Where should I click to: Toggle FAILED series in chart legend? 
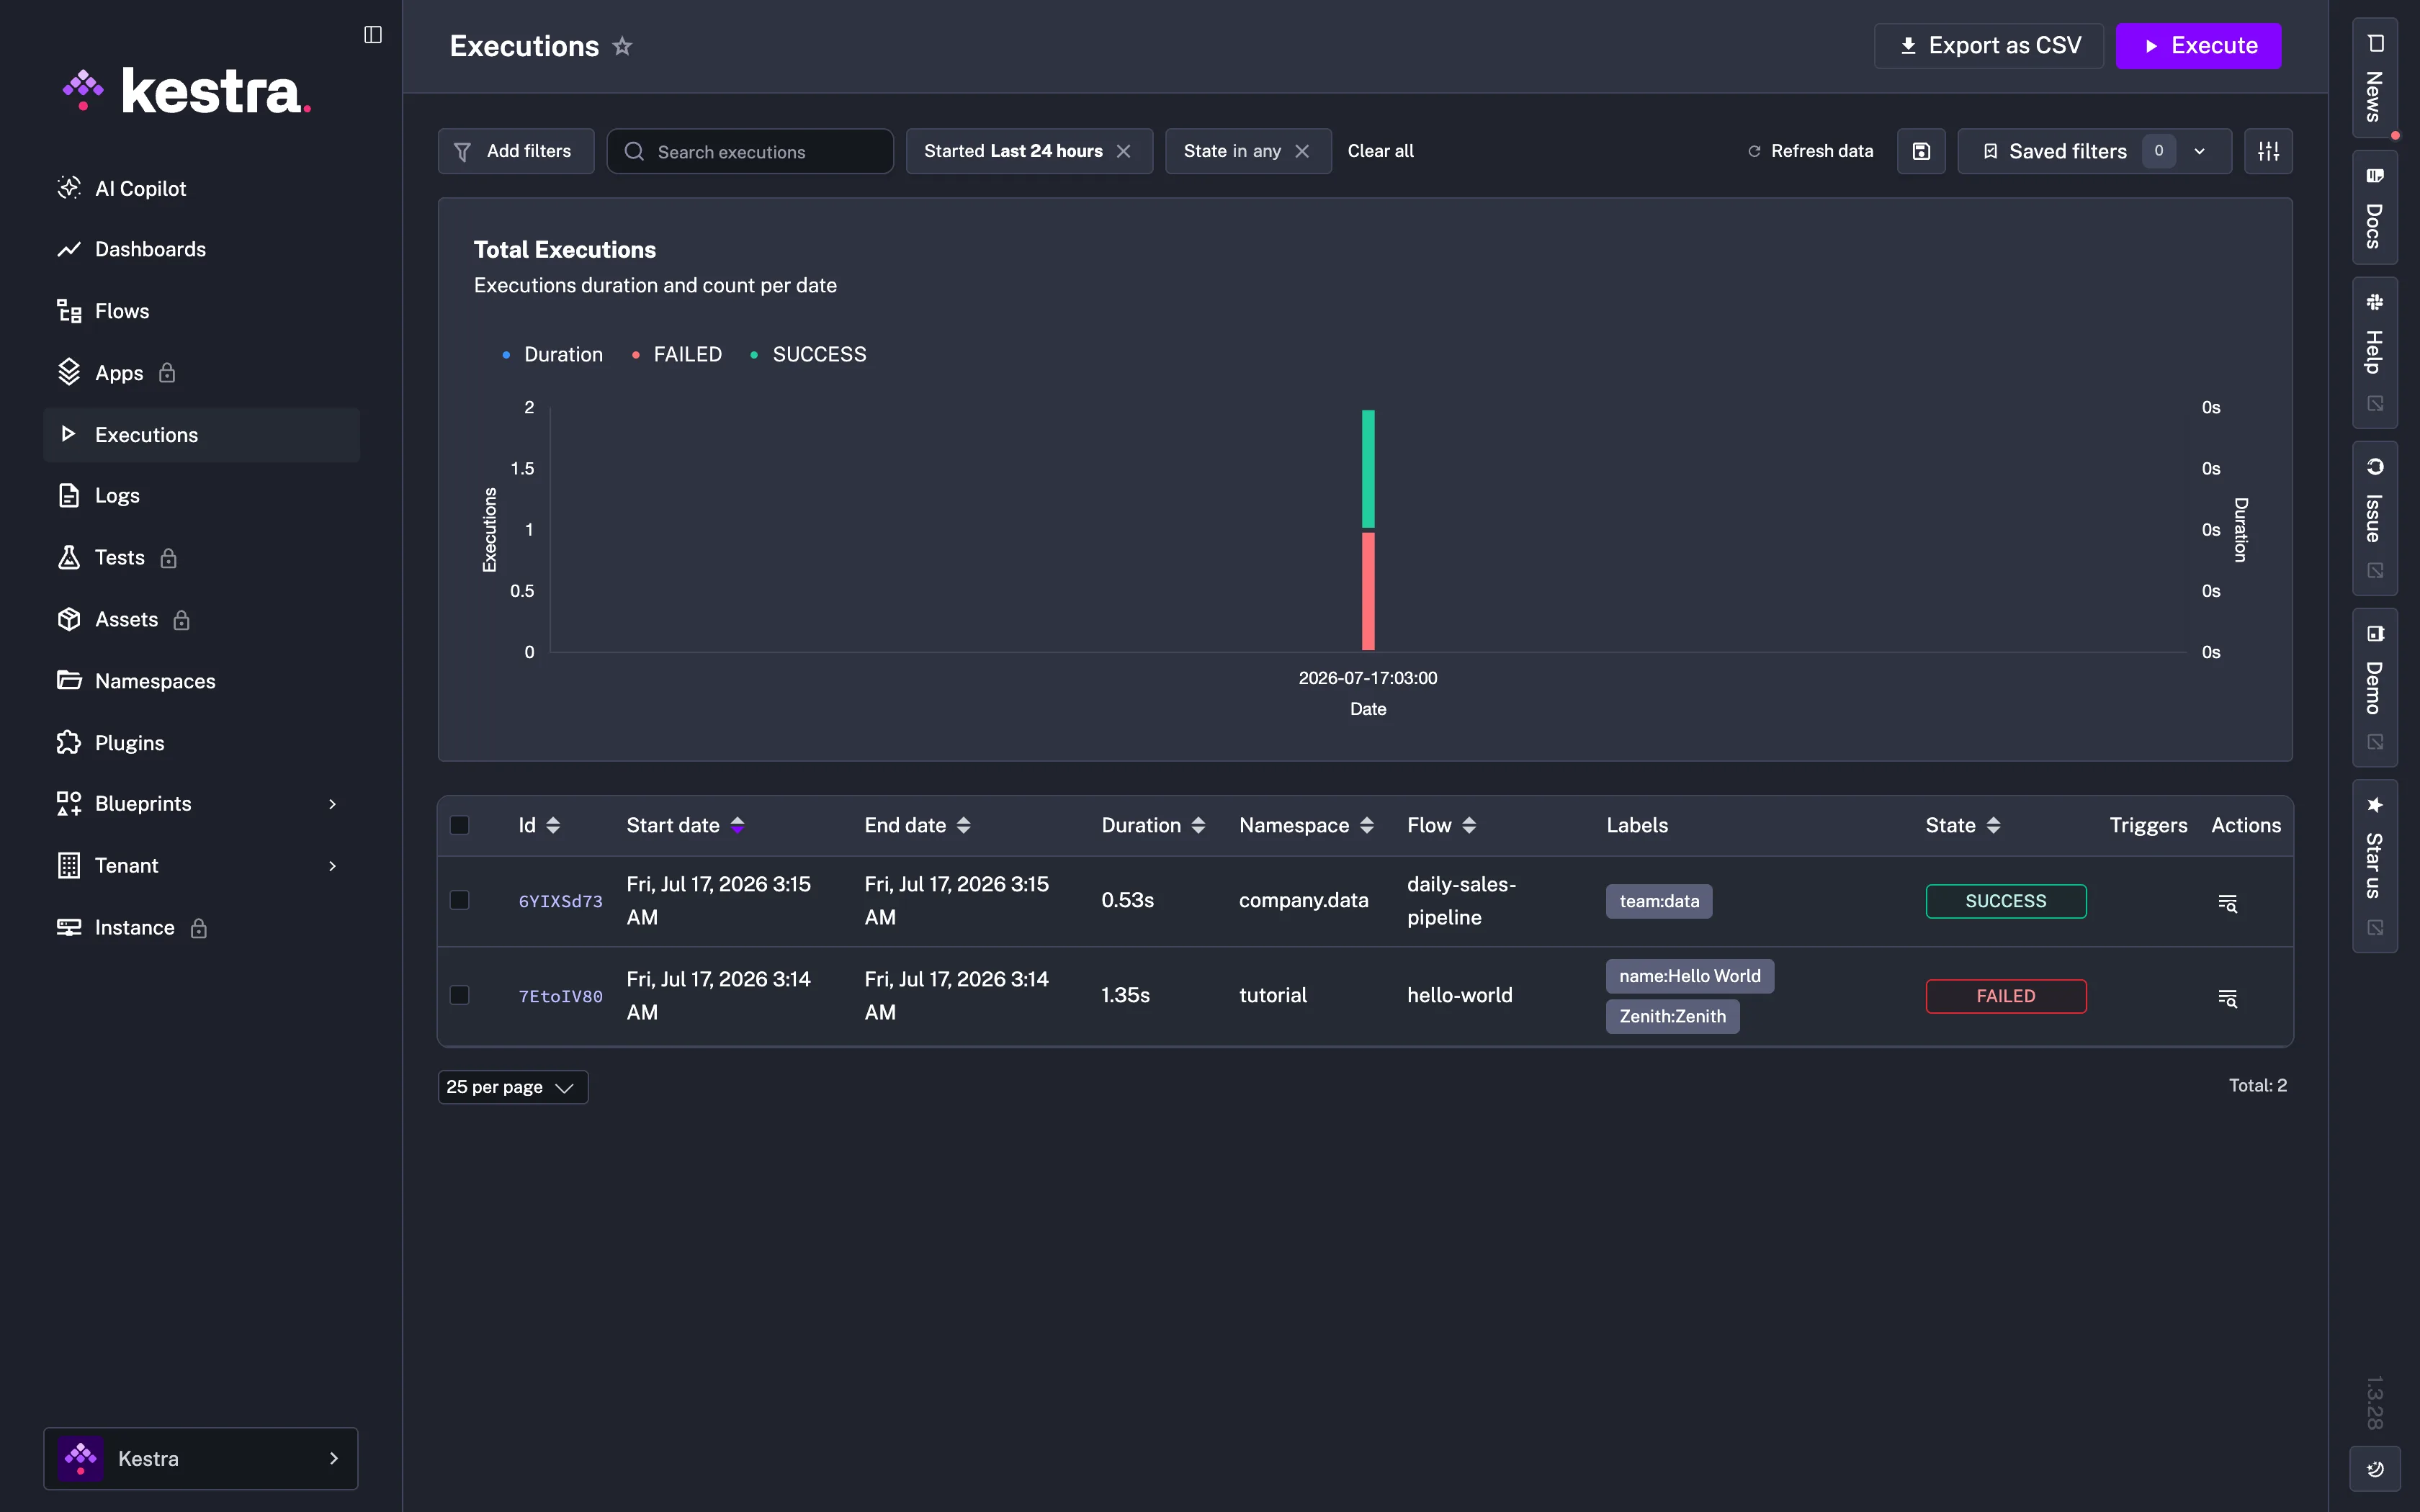pos(676,355)
